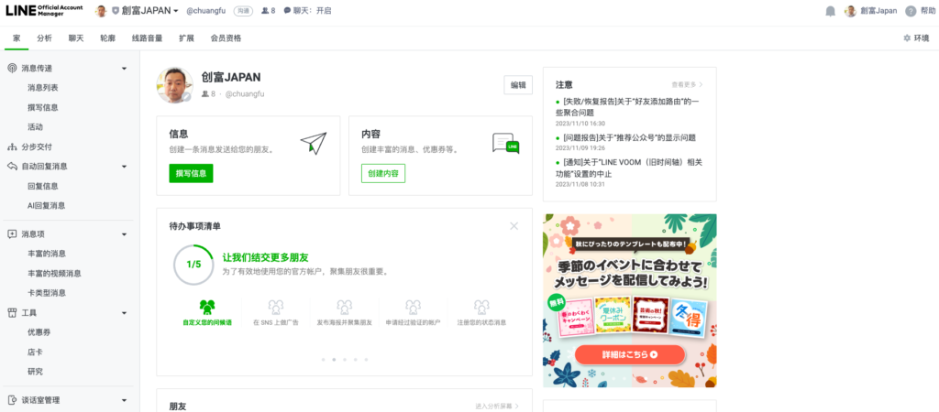Click the LINE chat bubble content icon
The image size is (939, 412).
pos(505,144)
